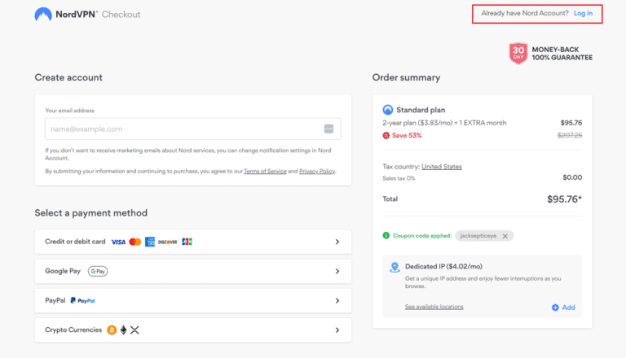Expand the Google Pay payment option
The height and width of the screenshot is (358, 626).
(x=337, y=271)
